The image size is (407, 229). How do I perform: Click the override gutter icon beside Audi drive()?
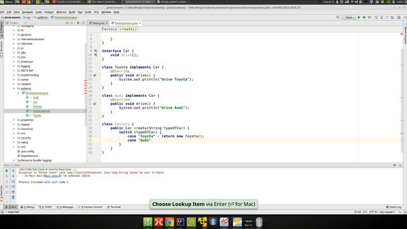[x=95, y=104]
